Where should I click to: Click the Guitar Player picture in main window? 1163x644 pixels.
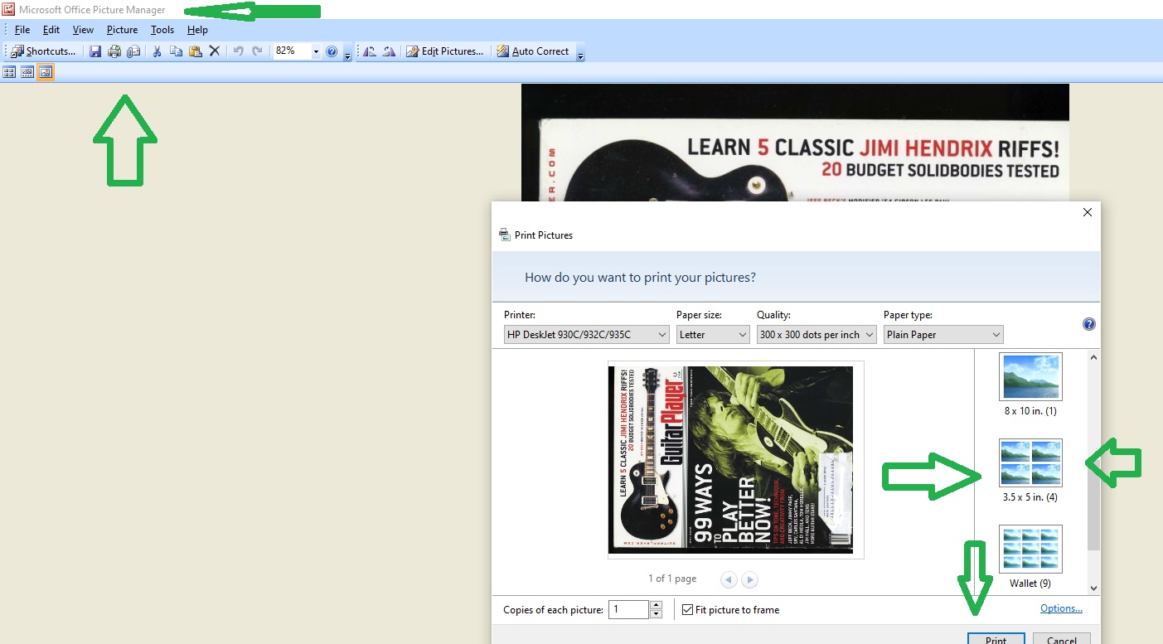795,143
